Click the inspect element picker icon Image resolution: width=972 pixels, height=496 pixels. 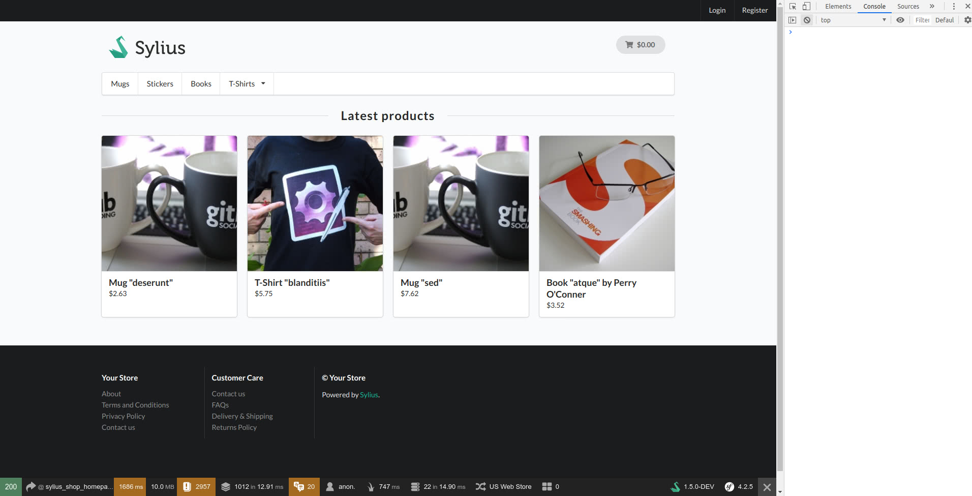[x=793, y=7]
